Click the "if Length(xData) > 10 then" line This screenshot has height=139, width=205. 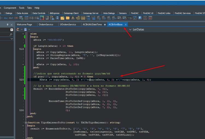[x=53, y=46]
